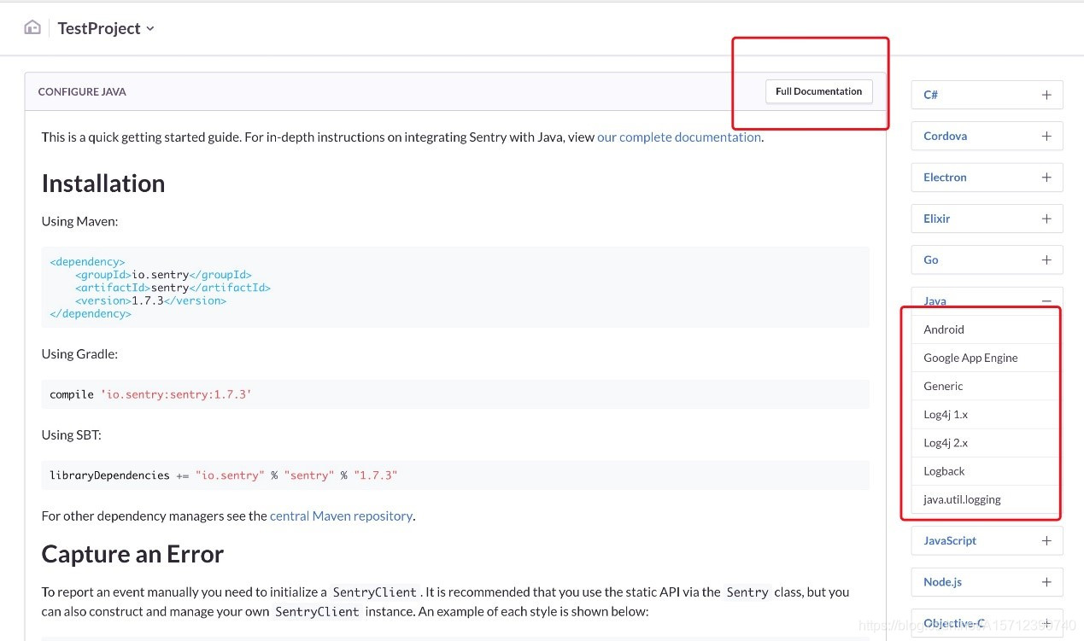1084x641 pixels.
Task: Expand the Node.js platform section
Action: click(1046, 581)
